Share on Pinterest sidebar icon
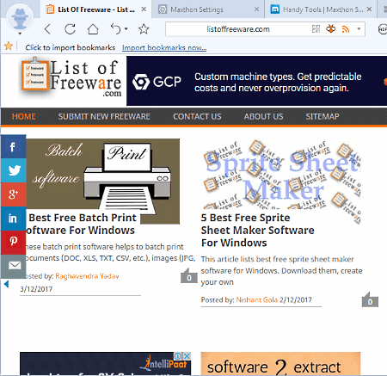 13,243
